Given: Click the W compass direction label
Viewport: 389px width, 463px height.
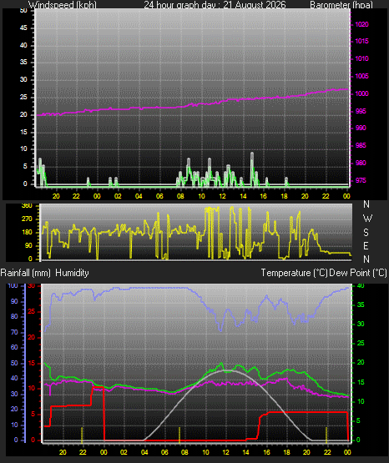Looking at the screenshot, I should (367, 219).
